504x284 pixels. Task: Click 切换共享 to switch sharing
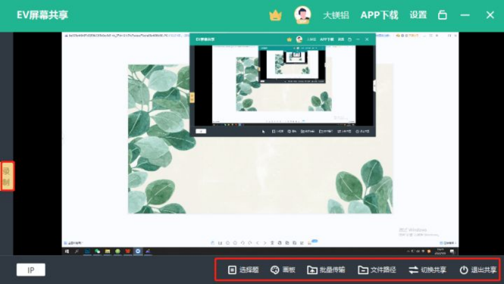click(x=427, y=270)
